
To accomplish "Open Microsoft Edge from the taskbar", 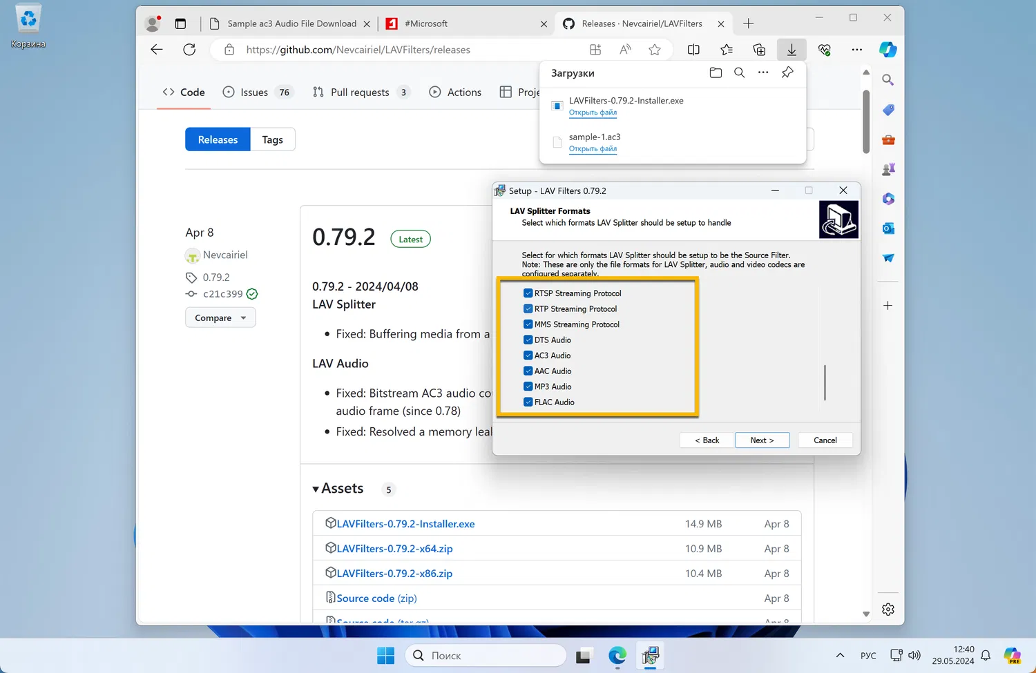I will [x=617, y=655].
